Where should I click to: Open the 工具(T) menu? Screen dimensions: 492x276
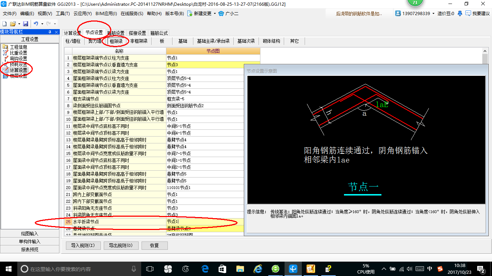(63, 14)
